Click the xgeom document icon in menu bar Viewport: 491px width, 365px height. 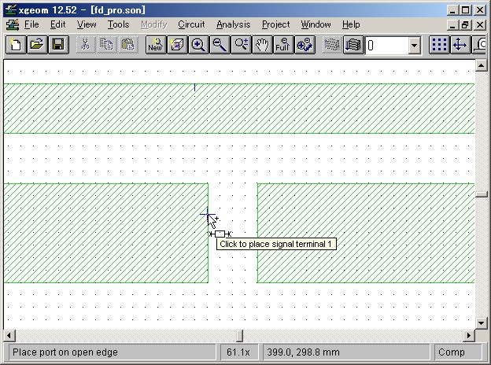13,24
